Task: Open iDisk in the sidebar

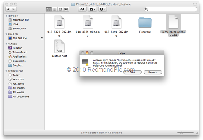Action: (14, 24)
